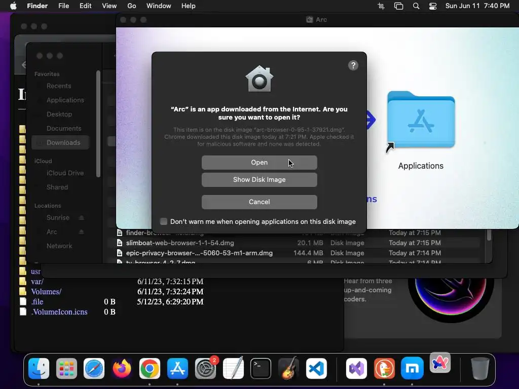Open GarageBand from the Dock
The image size is (519, 389).
coord(288,368)
